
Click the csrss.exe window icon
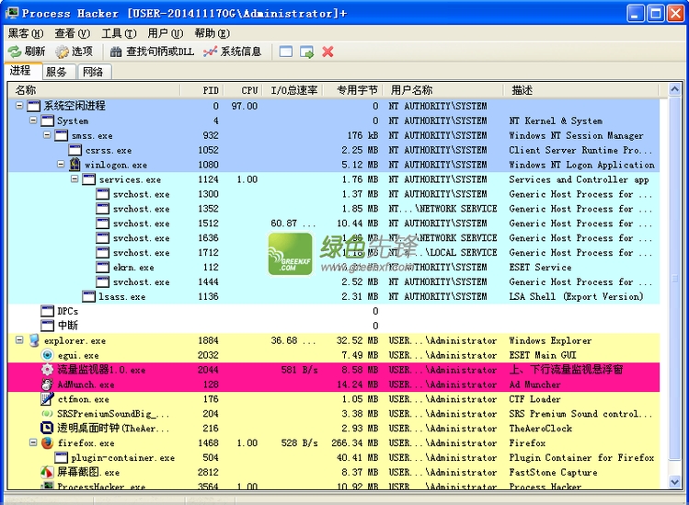point(75,150)
